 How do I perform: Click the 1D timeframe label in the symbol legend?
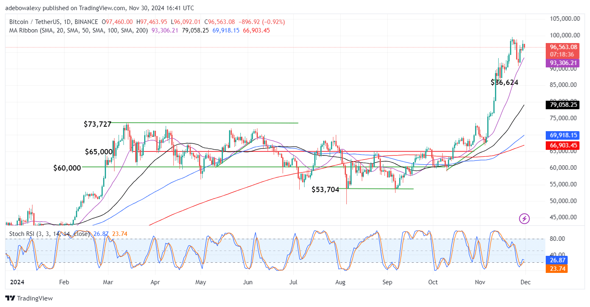tap(68, 22)
